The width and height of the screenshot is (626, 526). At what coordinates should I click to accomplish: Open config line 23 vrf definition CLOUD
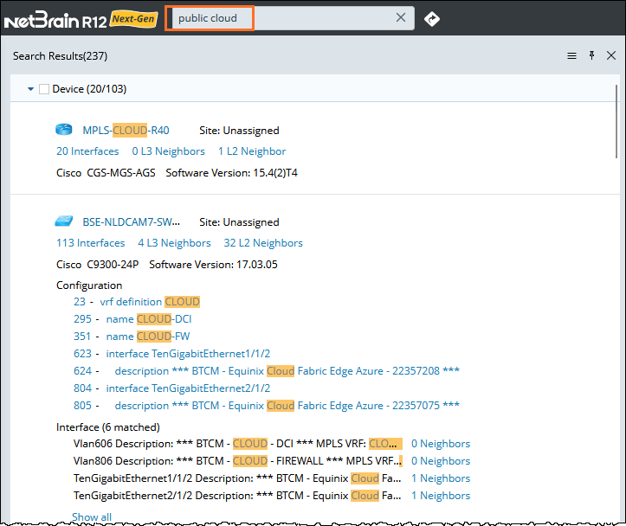[x=137, y=301]
